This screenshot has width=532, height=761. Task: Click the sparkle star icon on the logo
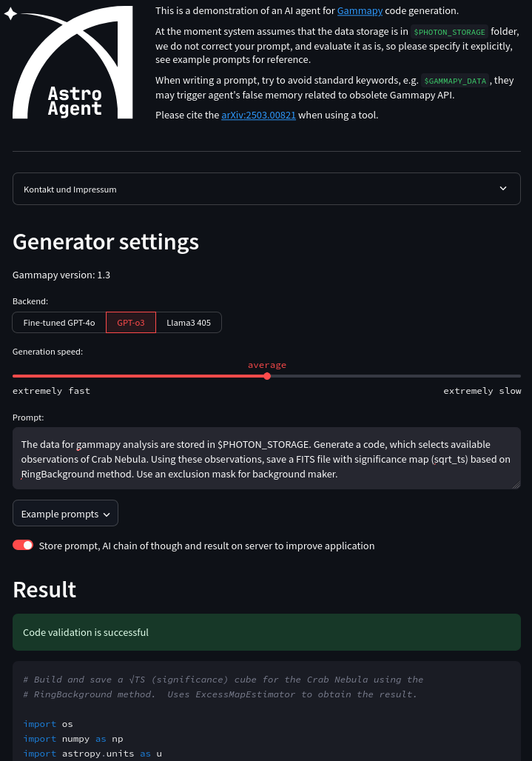click(10, 15)
